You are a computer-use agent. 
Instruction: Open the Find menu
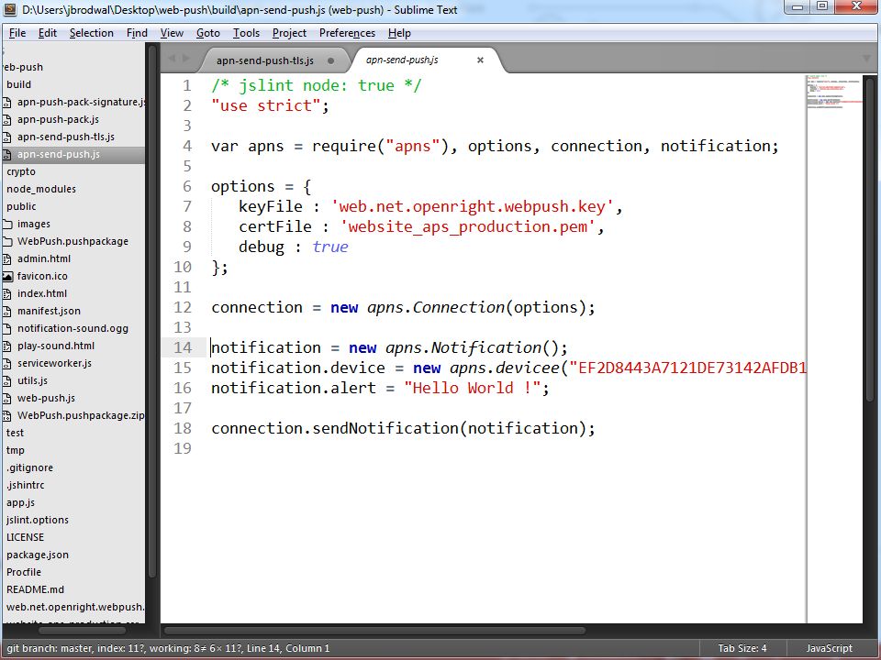pyautogui.click(x=137, y=33)
